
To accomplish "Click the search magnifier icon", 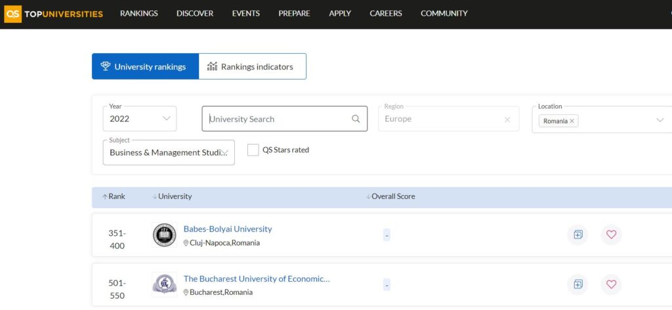I will (x=356, y=119).
